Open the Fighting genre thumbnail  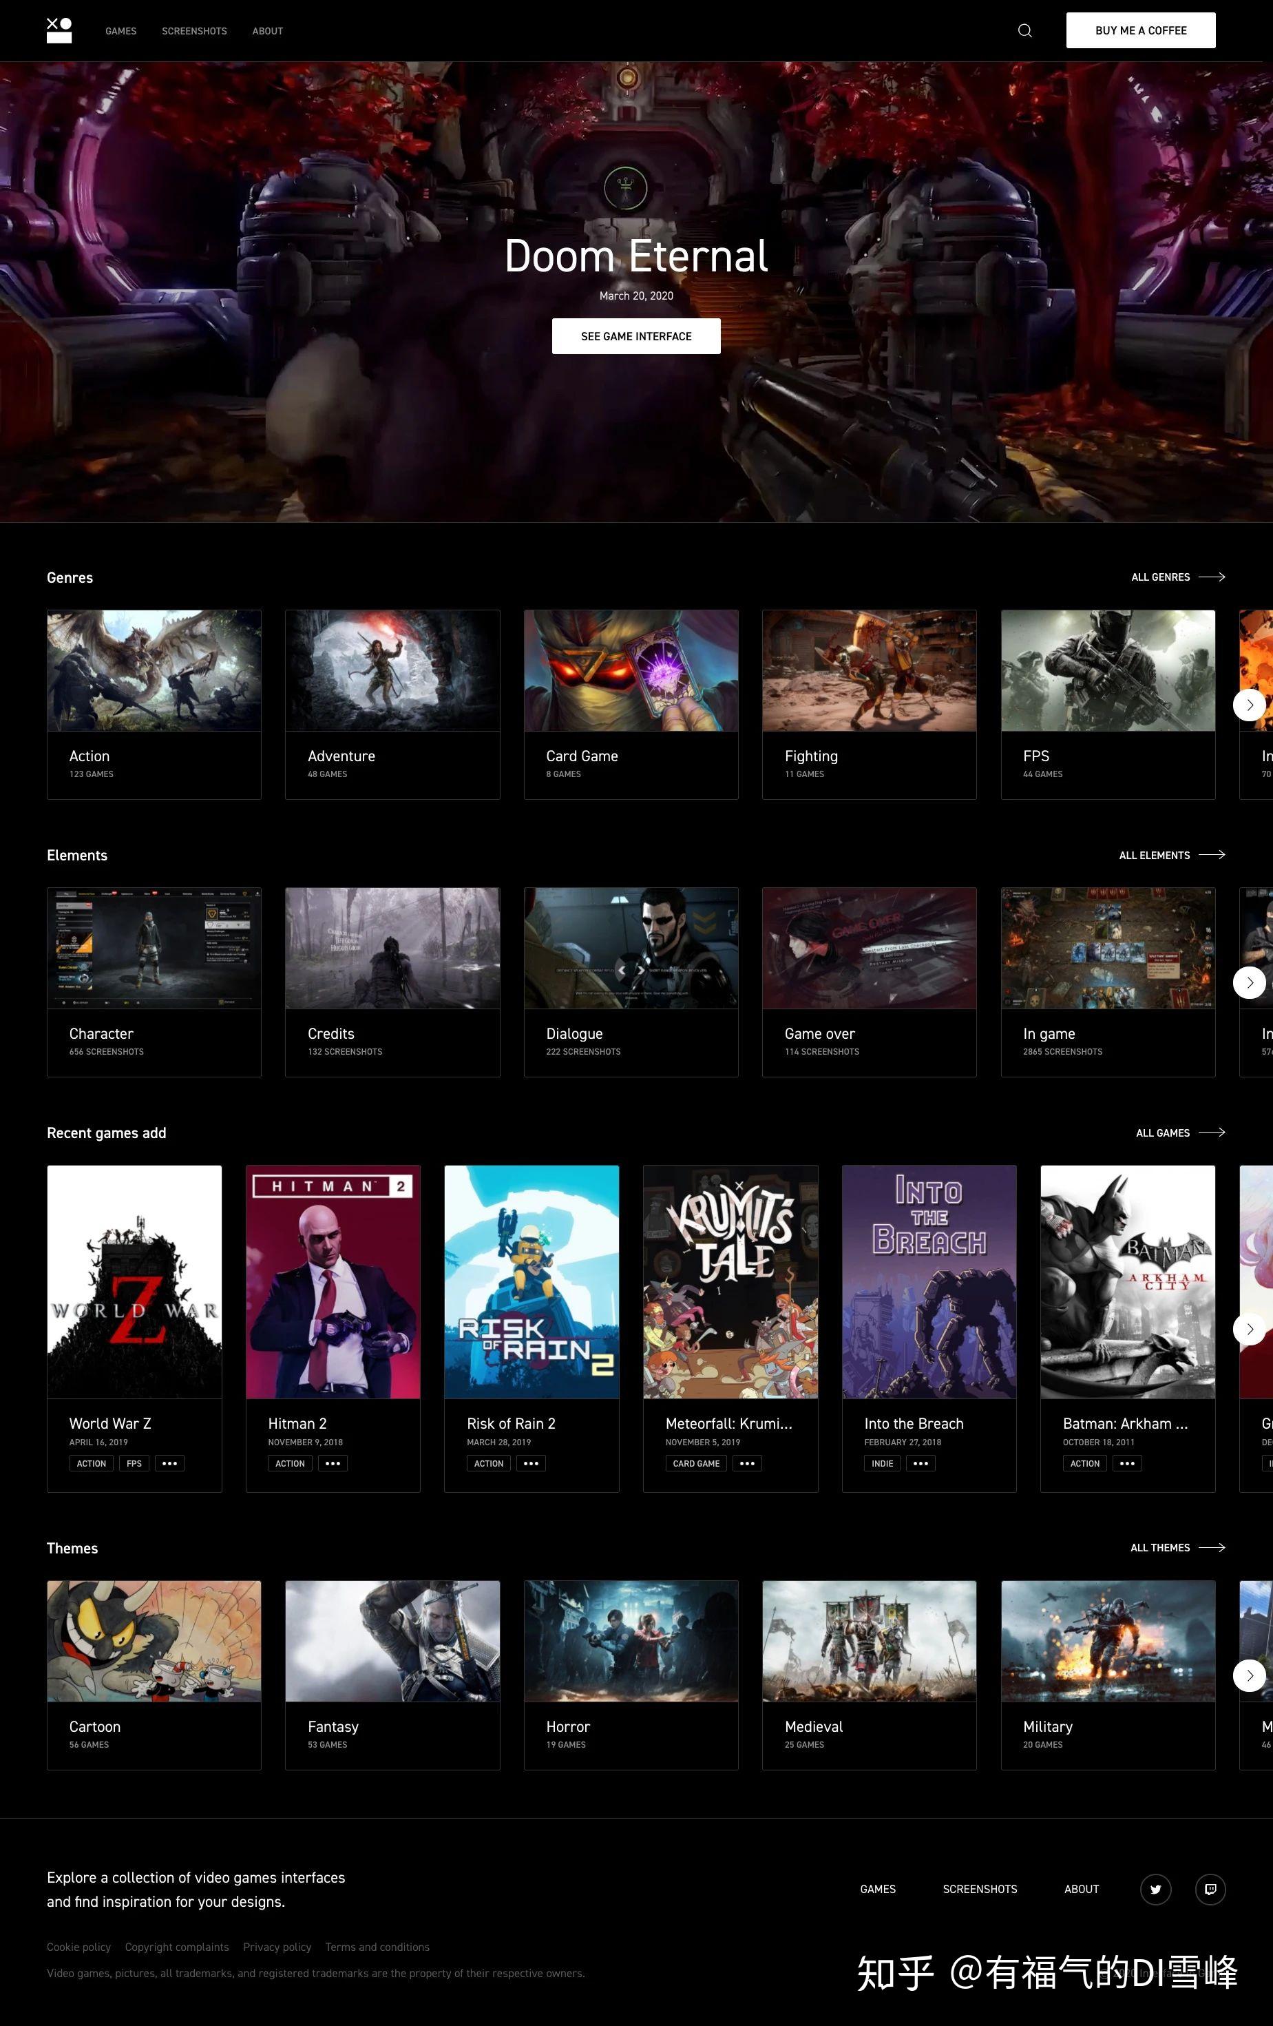(870, 670)
